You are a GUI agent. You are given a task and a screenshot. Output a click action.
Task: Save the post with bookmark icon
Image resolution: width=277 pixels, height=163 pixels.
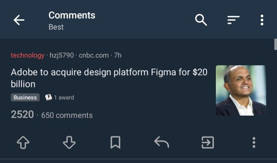115,143
